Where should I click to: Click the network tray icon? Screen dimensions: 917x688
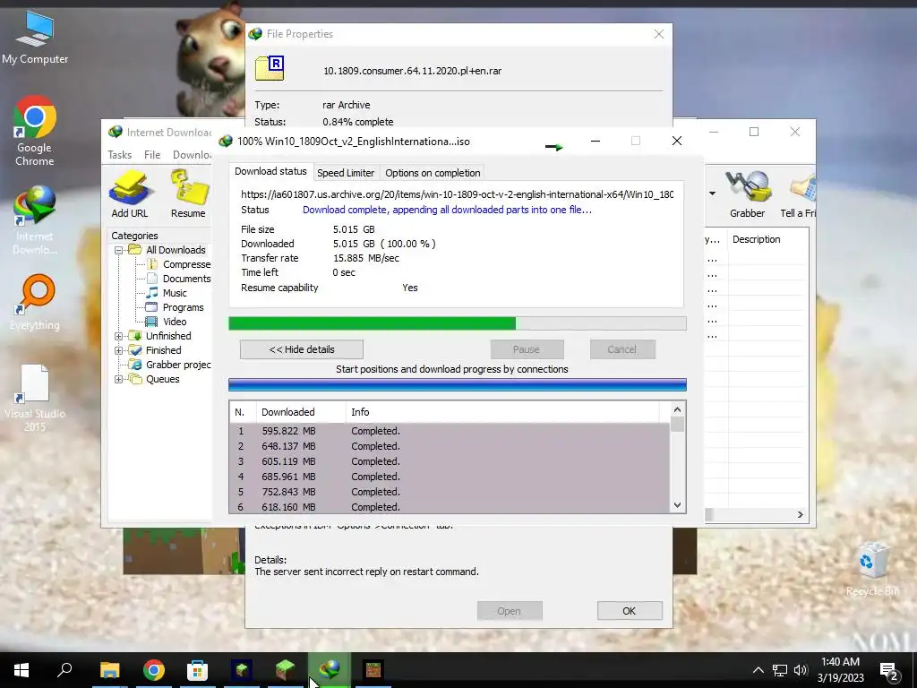[x=780, y=670]
